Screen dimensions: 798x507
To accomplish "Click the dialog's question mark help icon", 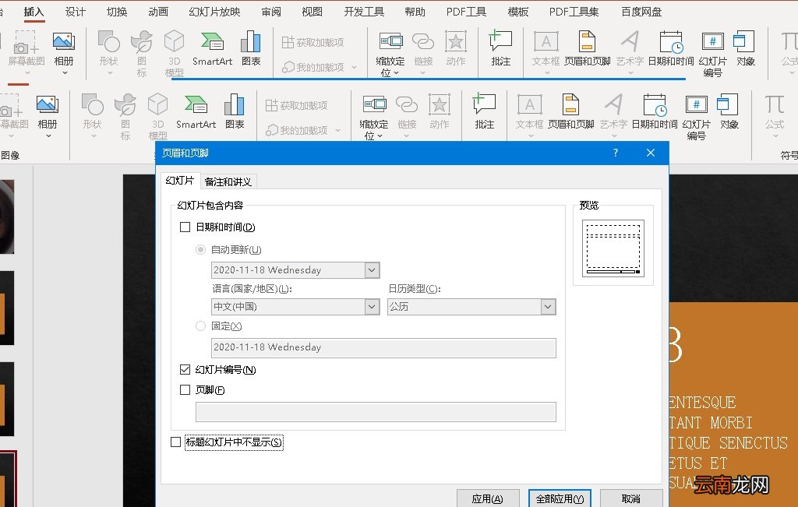I will 615,153.
